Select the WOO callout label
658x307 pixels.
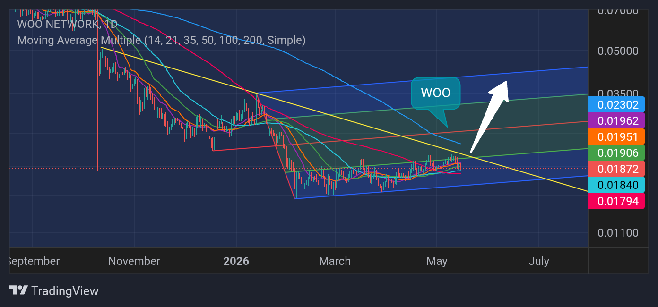tap(435, 93)
